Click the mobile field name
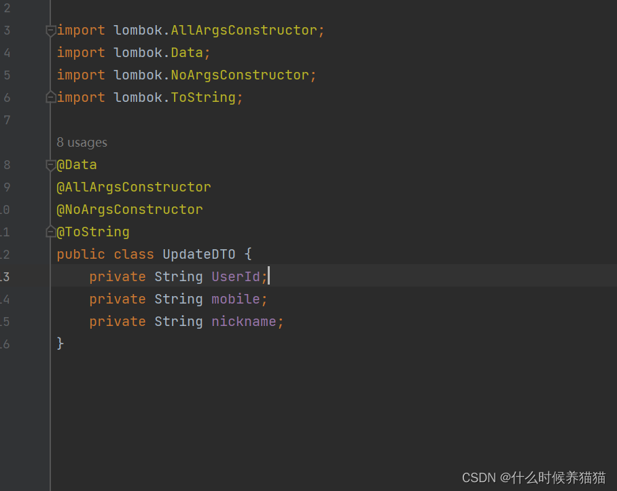Image resolution: width=617 pixels, height=491 pixels. (236, 299)
